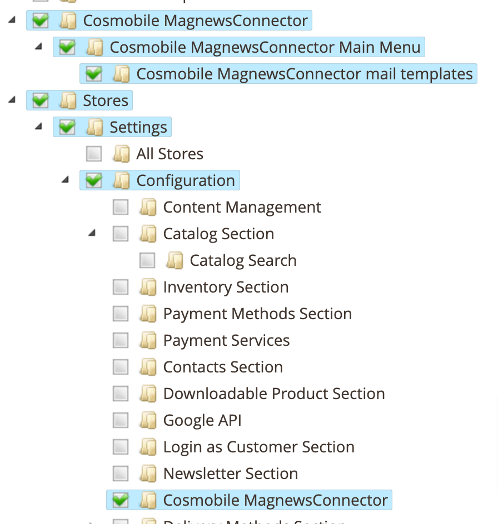Enable the Catalog Section checkbox
Image resolution: width=498 pixels, height=524 pixels.
[121, 234]
